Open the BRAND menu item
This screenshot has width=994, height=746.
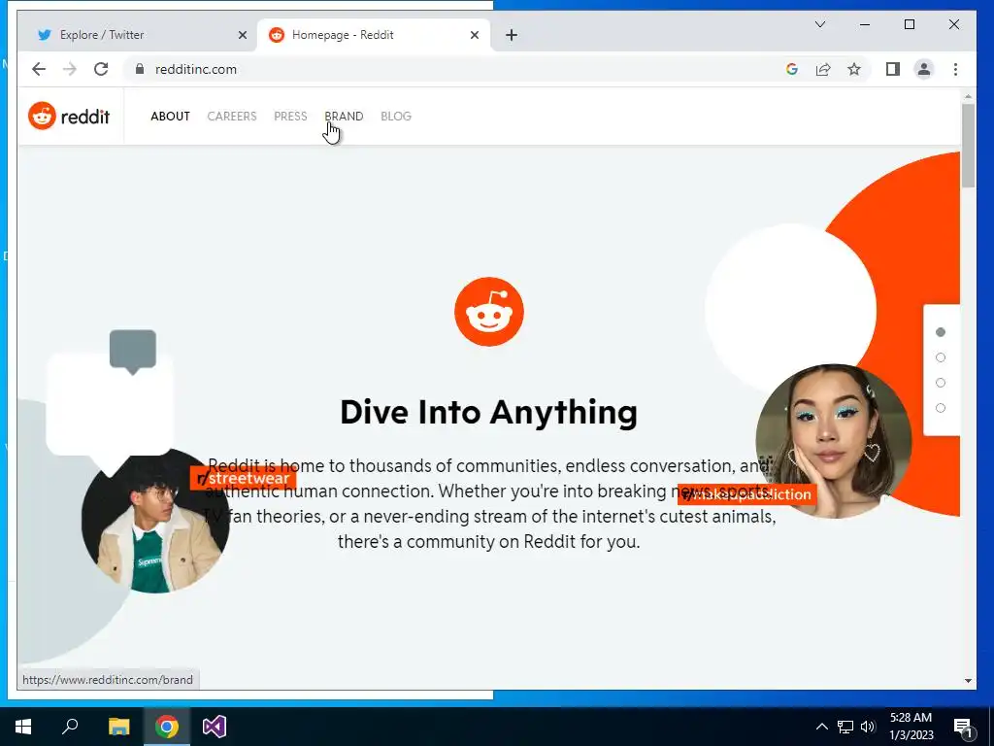(x=344, y=117)
